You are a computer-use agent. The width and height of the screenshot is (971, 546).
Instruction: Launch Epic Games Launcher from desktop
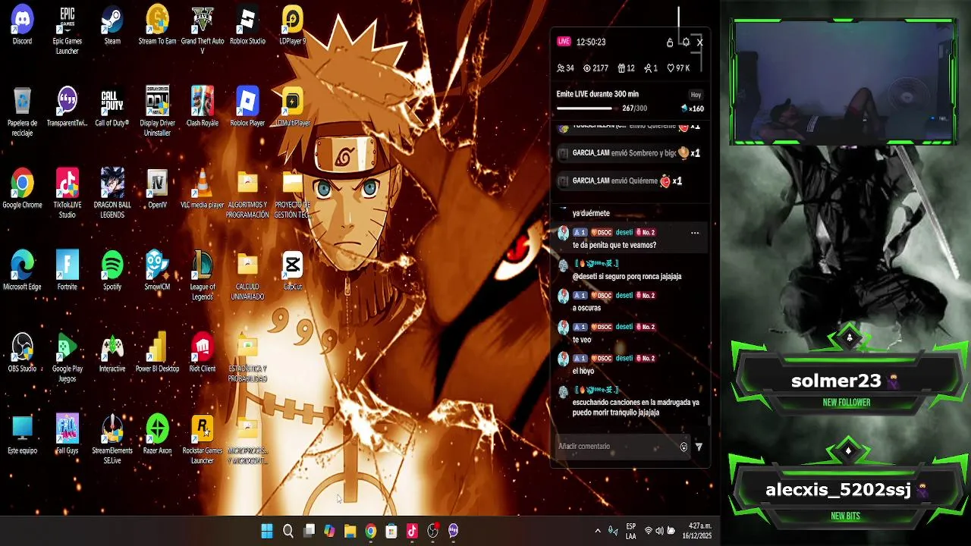(x=68, y=30)
